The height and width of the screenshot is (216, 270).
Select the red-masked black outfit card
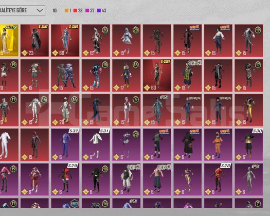tap(34, 145)
